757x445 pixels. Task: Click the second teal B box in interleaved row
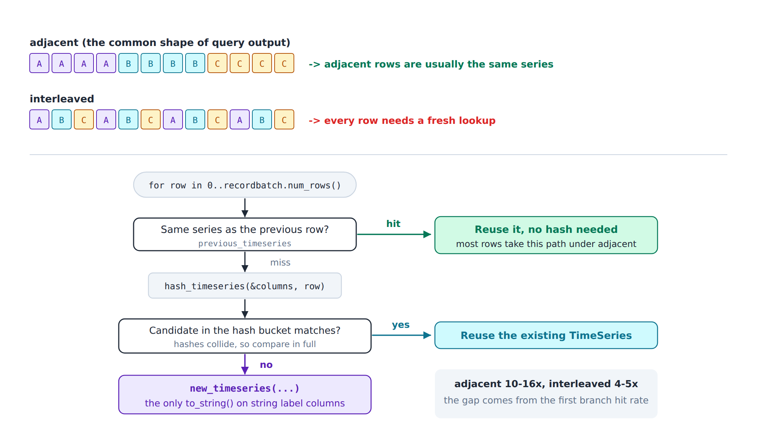pyautogui.click(x=128, y=119)
